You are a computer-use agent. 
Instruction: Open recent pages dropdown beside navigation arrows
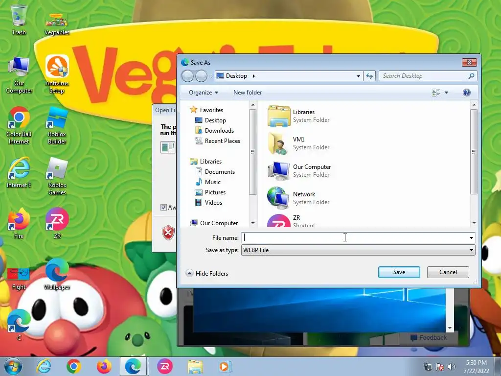(x=211, y=76)
